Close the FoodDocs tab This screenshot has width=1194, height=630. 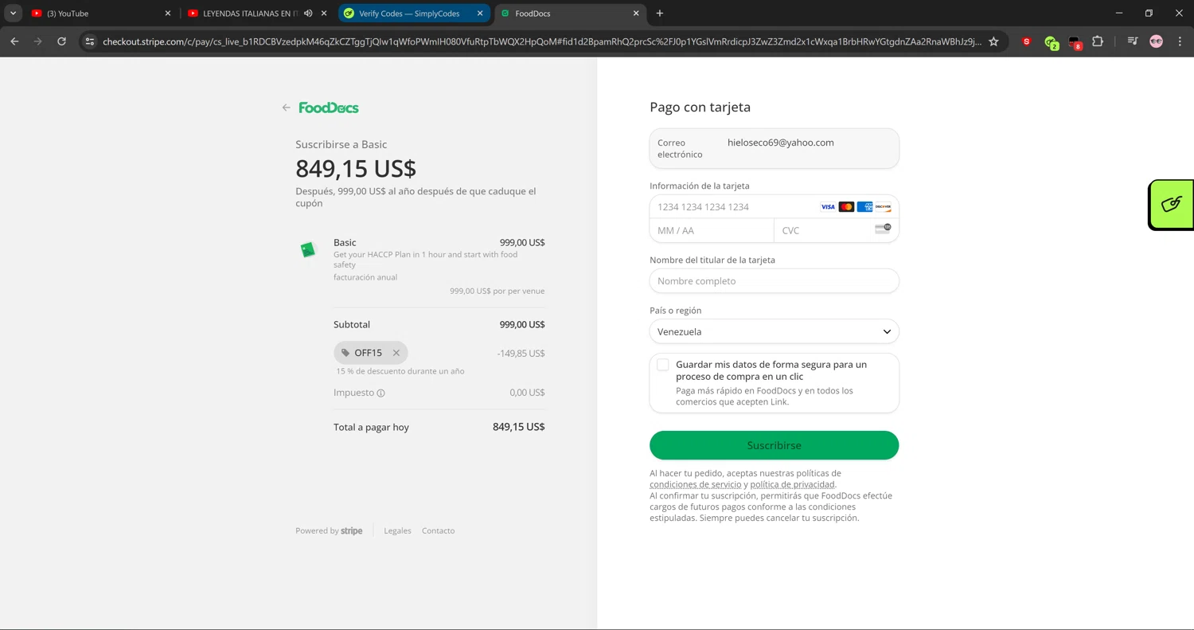click(x=636, y=14)
